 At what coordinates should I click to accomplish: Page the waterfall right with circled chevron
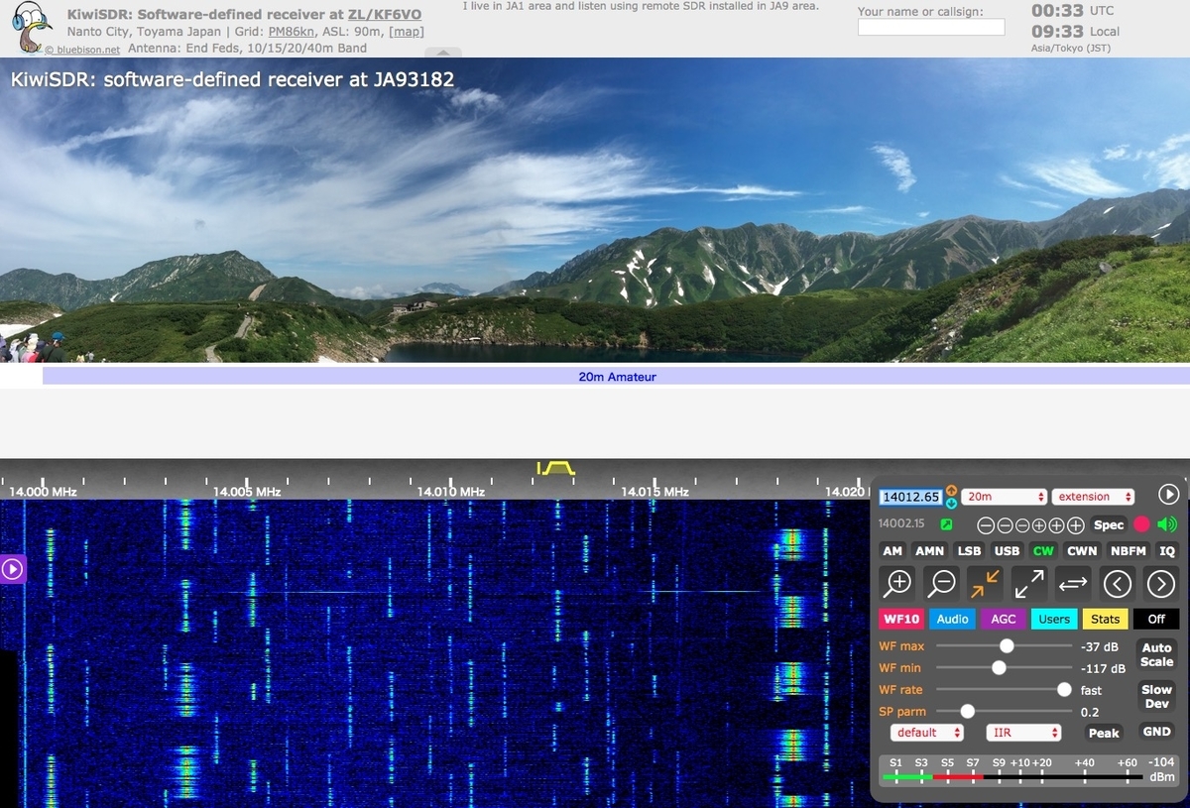point(1160,583)
